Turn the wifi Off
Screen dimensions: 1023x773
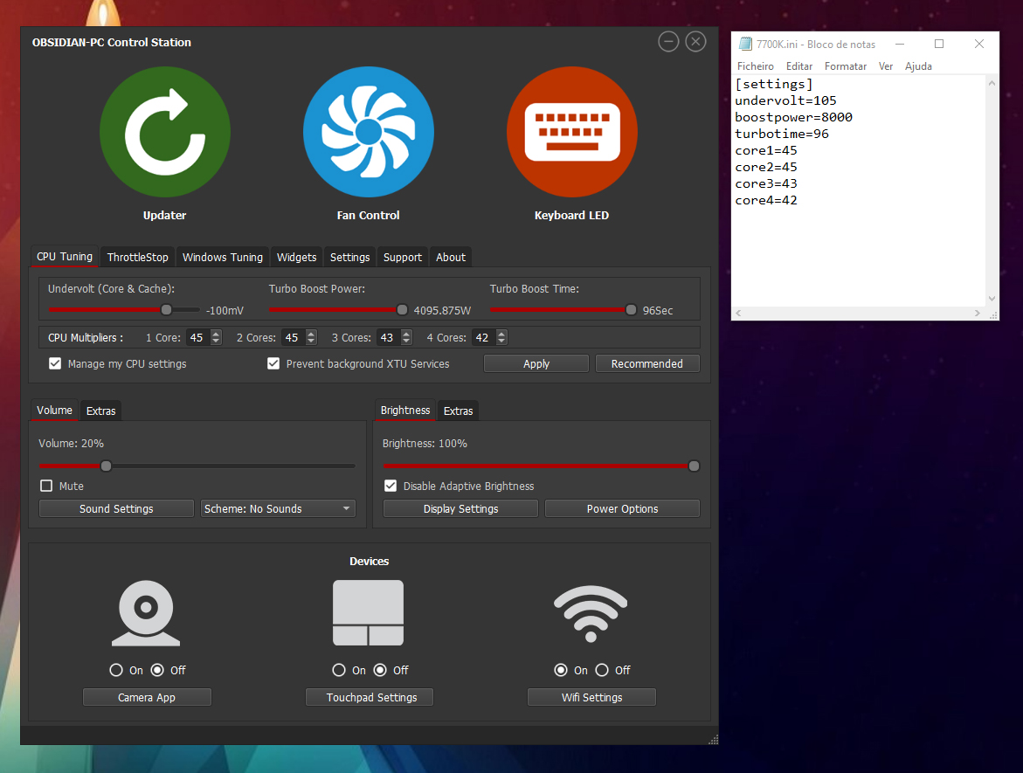[x=602, y=670]
